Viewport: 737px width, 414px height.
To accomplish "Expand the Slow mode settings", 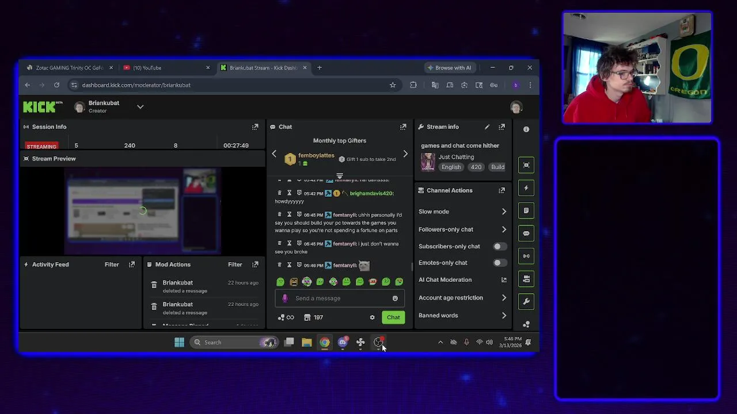I will pos(504,212).
